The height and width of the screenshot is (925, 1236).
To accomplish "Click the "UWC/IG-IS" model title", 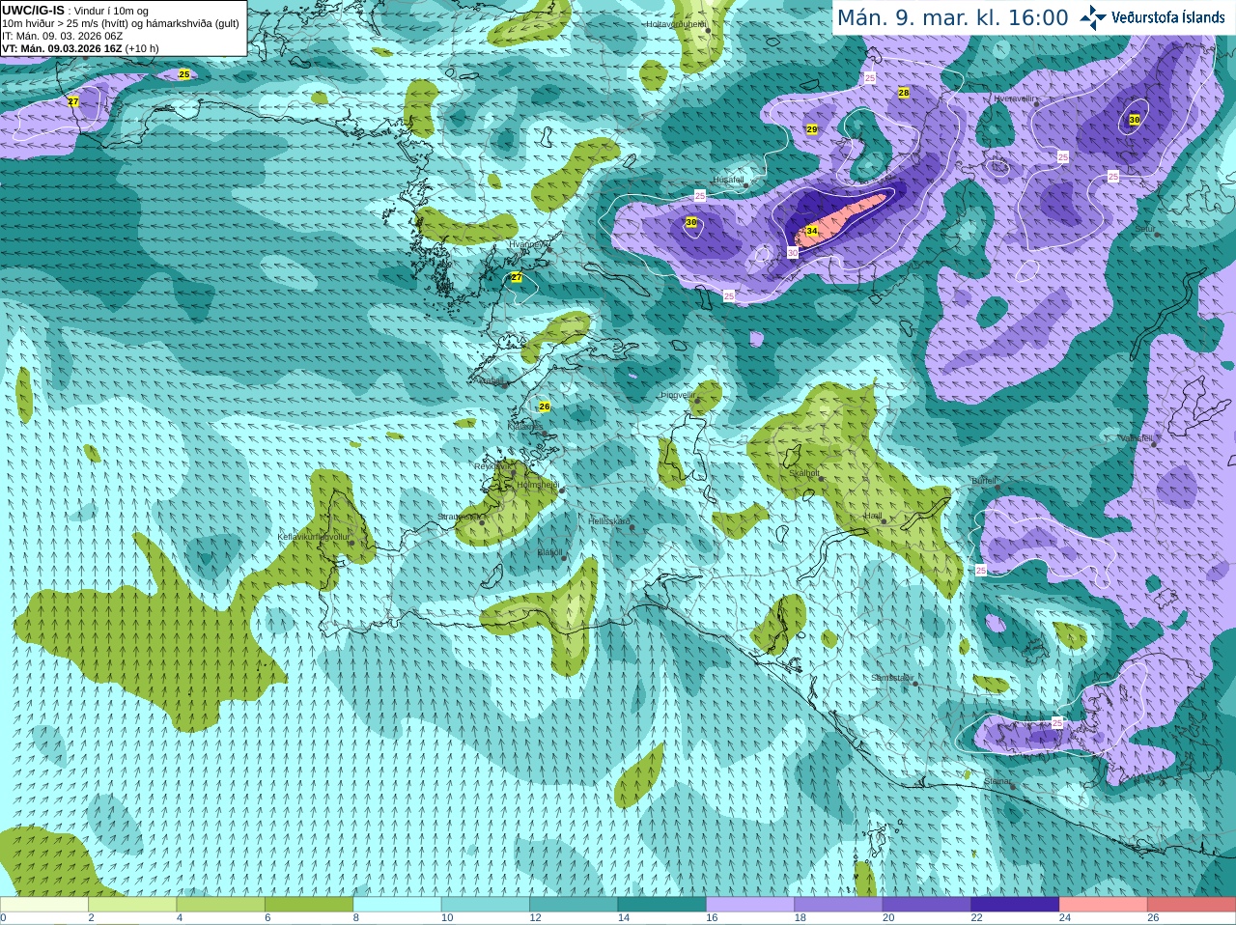I will tap(33, 10).
